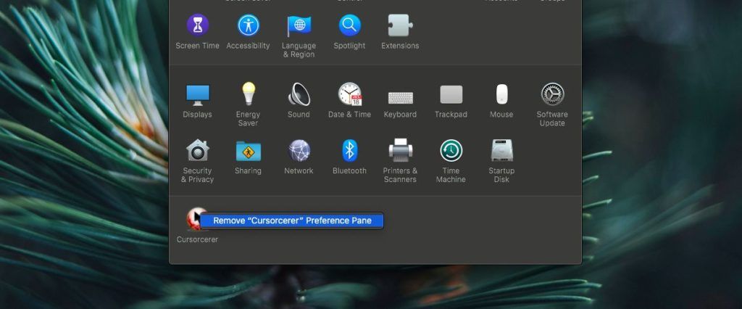
Task: Open Software Update gear icon
Action: tap(552, 95)
